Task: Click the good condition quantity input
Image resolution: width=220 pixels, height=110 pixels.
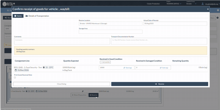Action: [110, 67]
